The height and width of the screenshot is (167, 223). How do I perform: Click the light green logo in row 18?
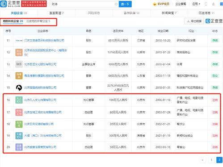pyautogui.click(x=19, y=124)
